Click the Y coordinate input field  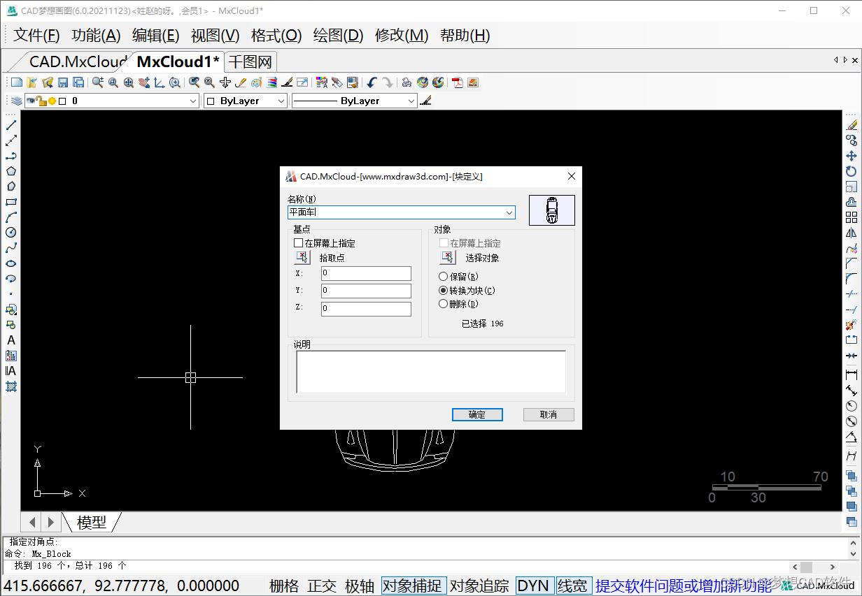click(x=366, y=291)
